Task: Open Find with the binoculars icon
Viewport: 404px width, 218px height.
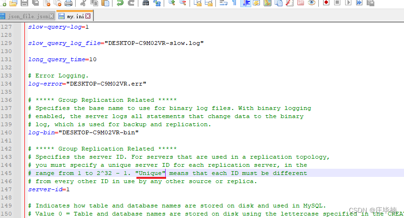Action: 146,2
